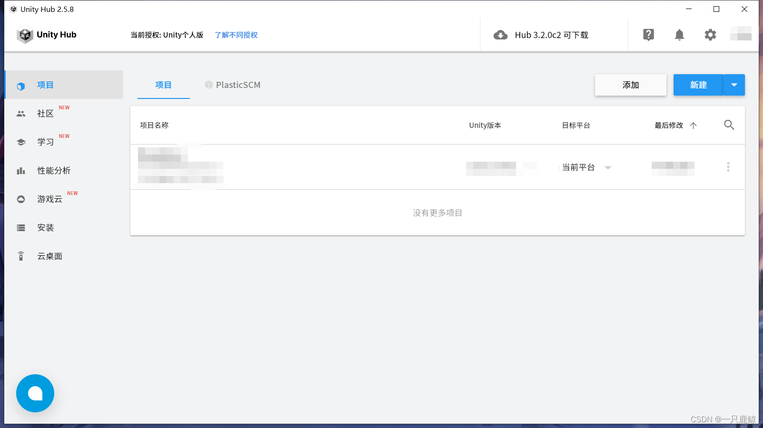Click the PlasticSCM tab icon
This screenshot has height=428, width=763.
[x=208, y=85]
